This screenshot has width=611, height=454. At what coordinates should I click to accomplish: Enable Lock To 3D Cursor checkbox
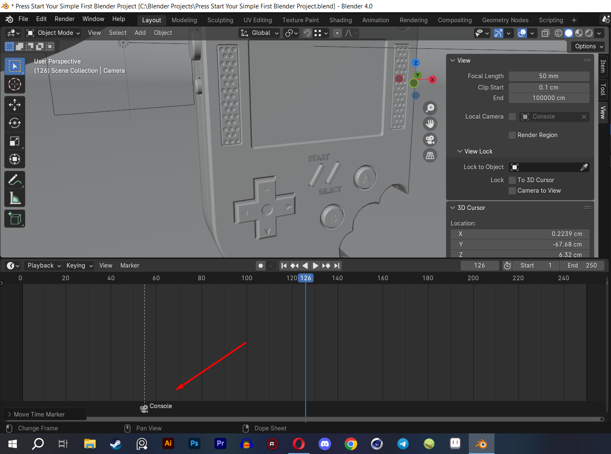pyautogui.click(x=512, y=180)
